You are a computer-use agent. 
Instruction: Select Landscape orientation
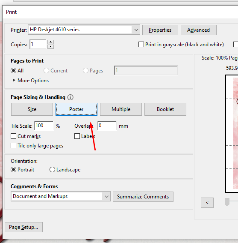coord(52,170)
